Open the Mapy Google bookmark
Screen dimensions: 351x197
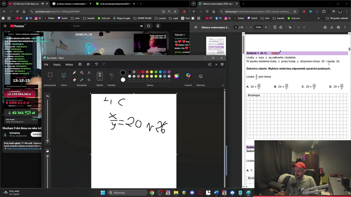click(x=121, y=18)
